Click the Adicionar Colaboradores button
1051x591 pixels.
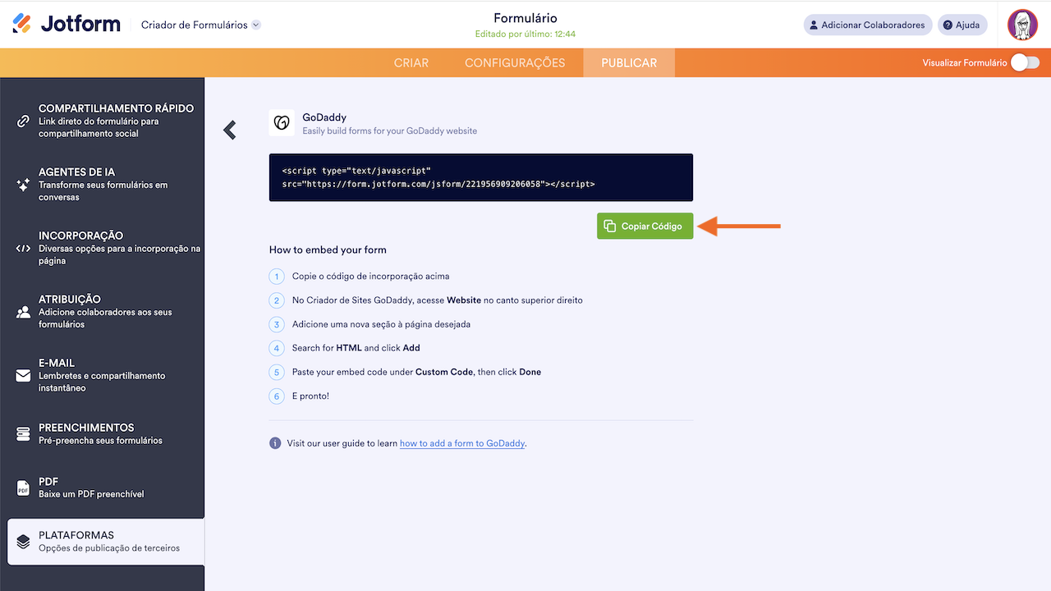(x=867, y=25)
